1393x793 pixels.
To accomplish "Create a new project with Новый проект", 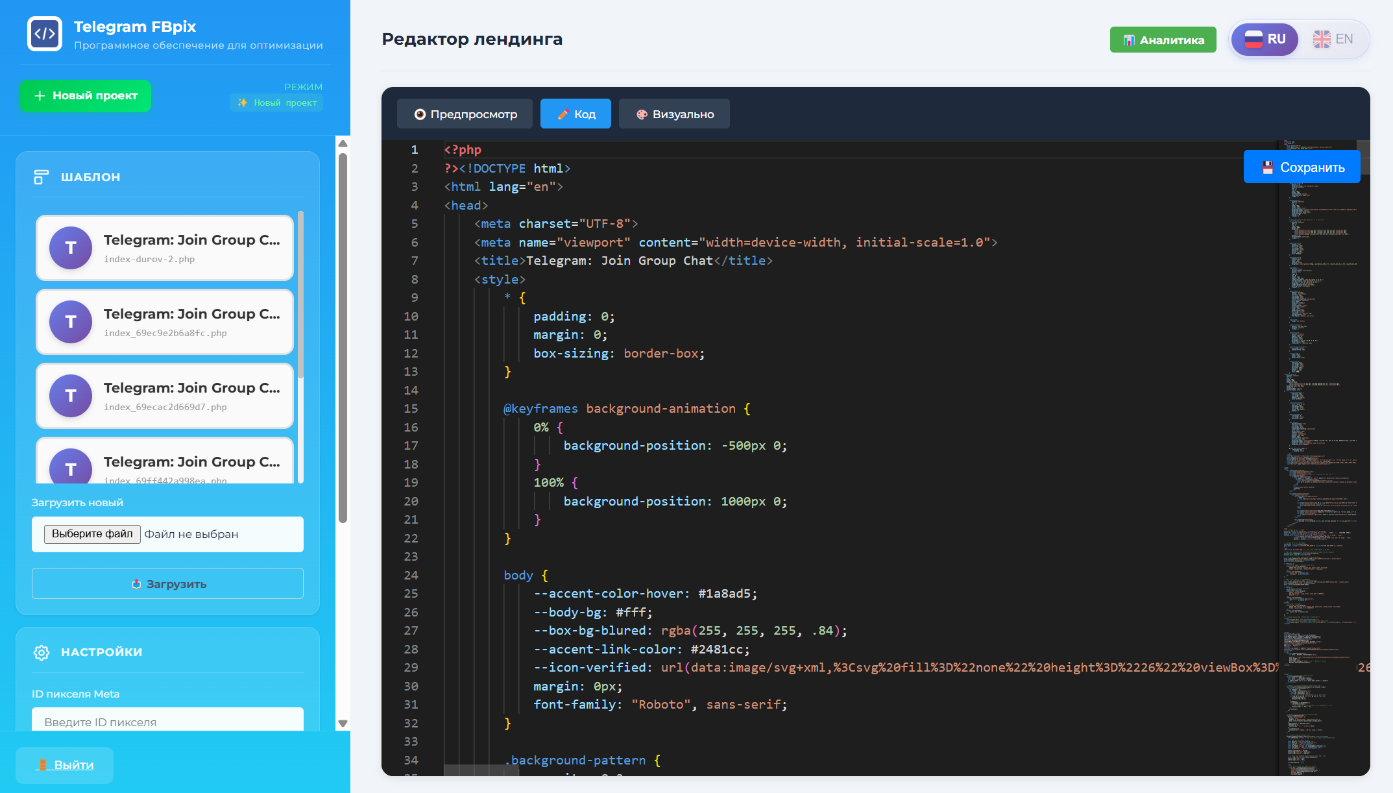I will click(85, 96).
